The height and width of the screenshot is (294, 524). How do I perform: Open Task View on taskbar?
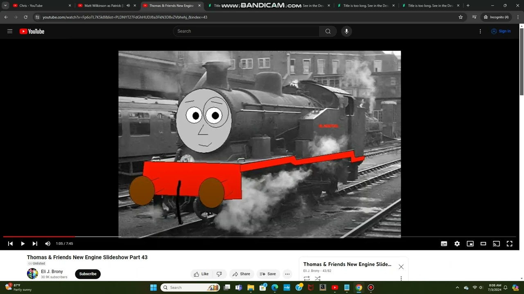coord(227,287)
